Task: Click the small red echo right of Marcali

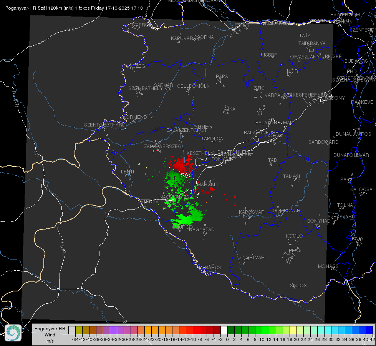Action: tap(212, 189)
